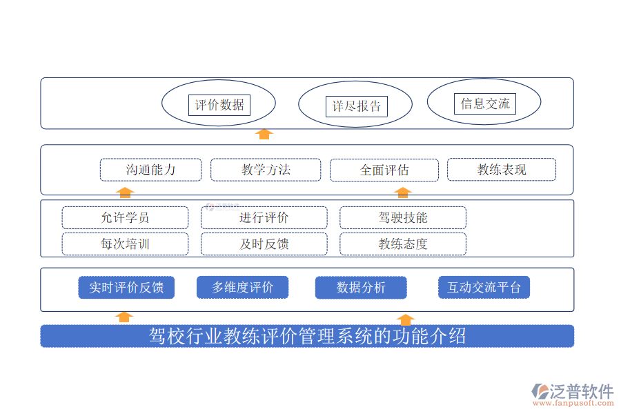Expand the 驾驶技能 section

[402, 217]
